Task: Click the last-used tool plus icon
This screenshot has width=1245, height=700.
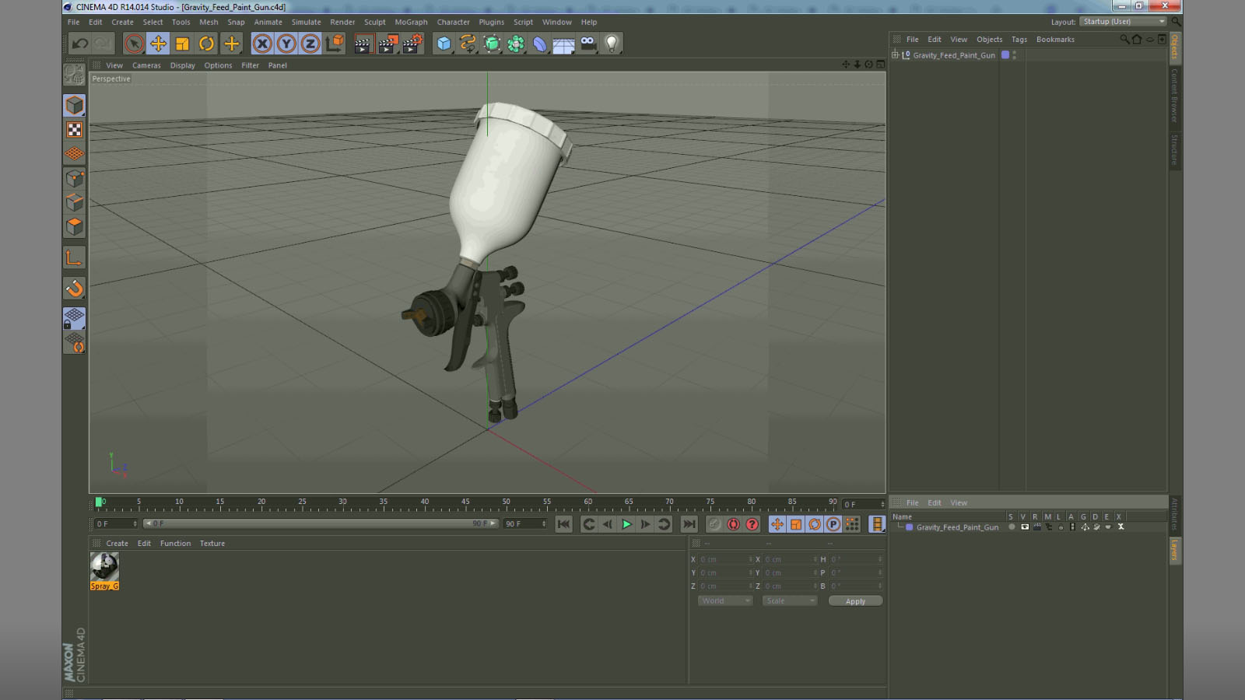Action: click(231, 44)
